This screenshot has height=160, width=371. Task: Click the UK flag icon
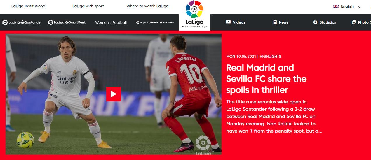click(336, 6)
